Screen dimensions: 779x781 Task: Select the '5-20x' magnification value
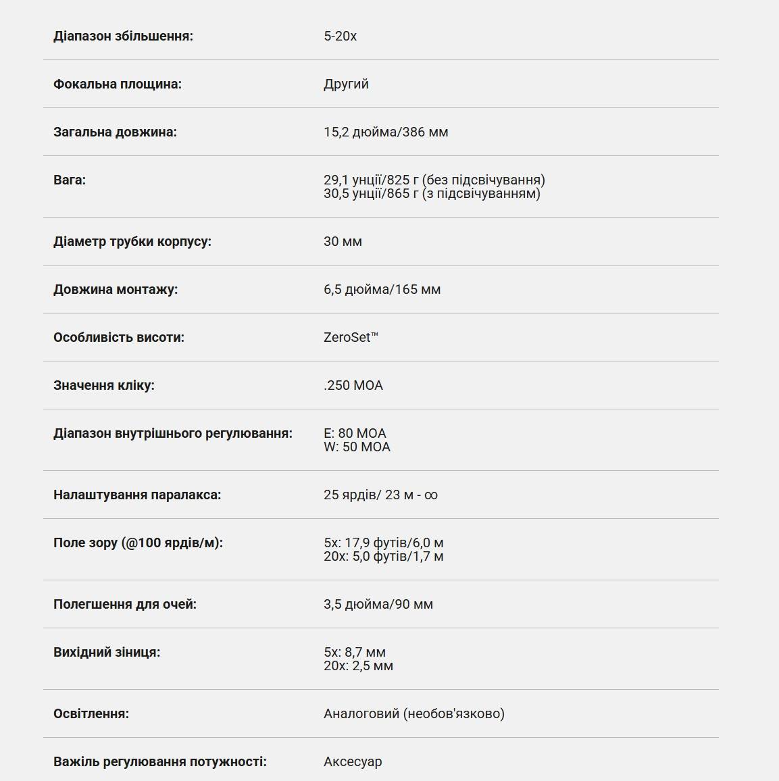(340, 36)
